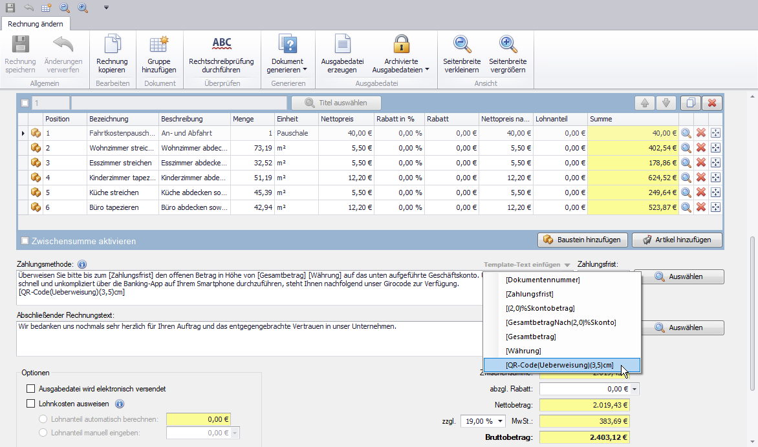Click Seitenbreite vergrößern
The width and height of the screenshot is (758, 447).
point(508,54)
